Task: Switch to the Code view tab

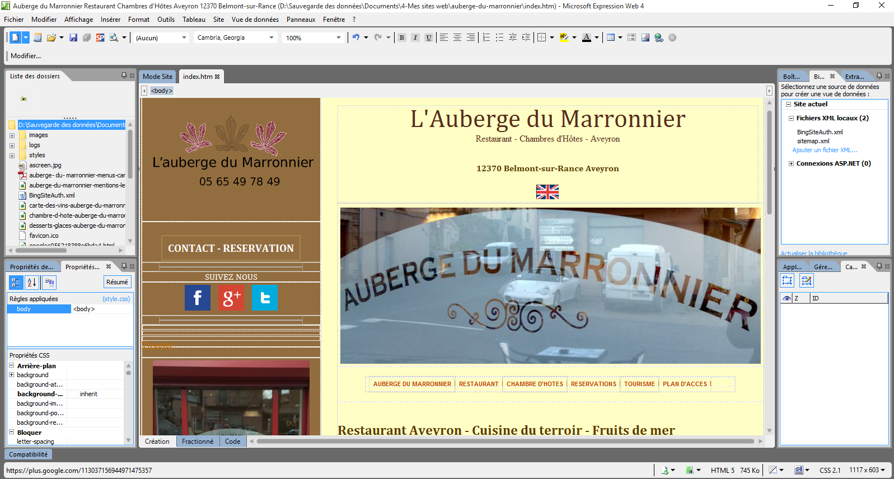Action: [x=232, y=442]
